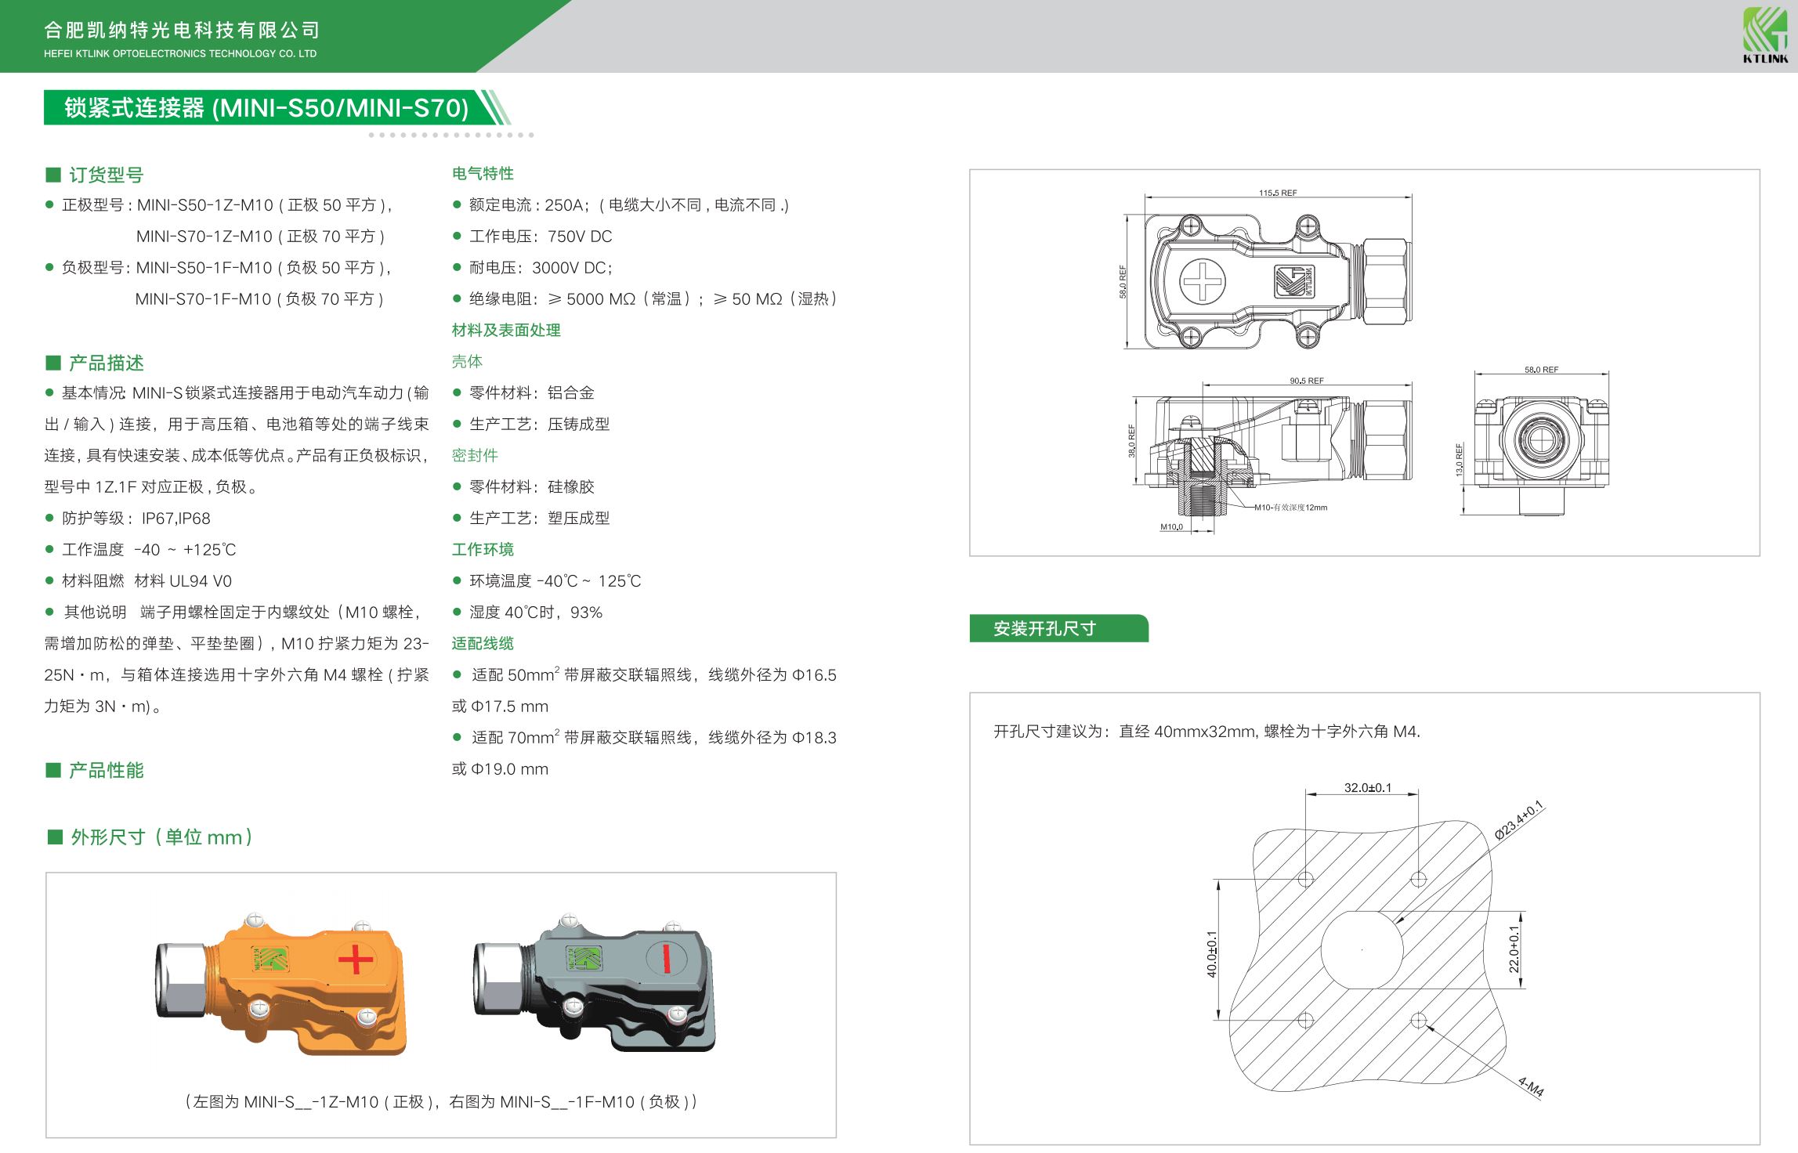1798x1153 pixels.
Task: Click the 38.0 REF dimension label
Action: (1131, 441)
